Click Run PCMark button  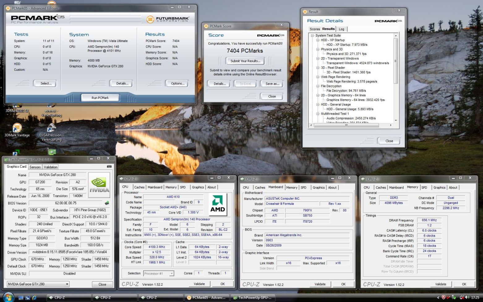100,98
